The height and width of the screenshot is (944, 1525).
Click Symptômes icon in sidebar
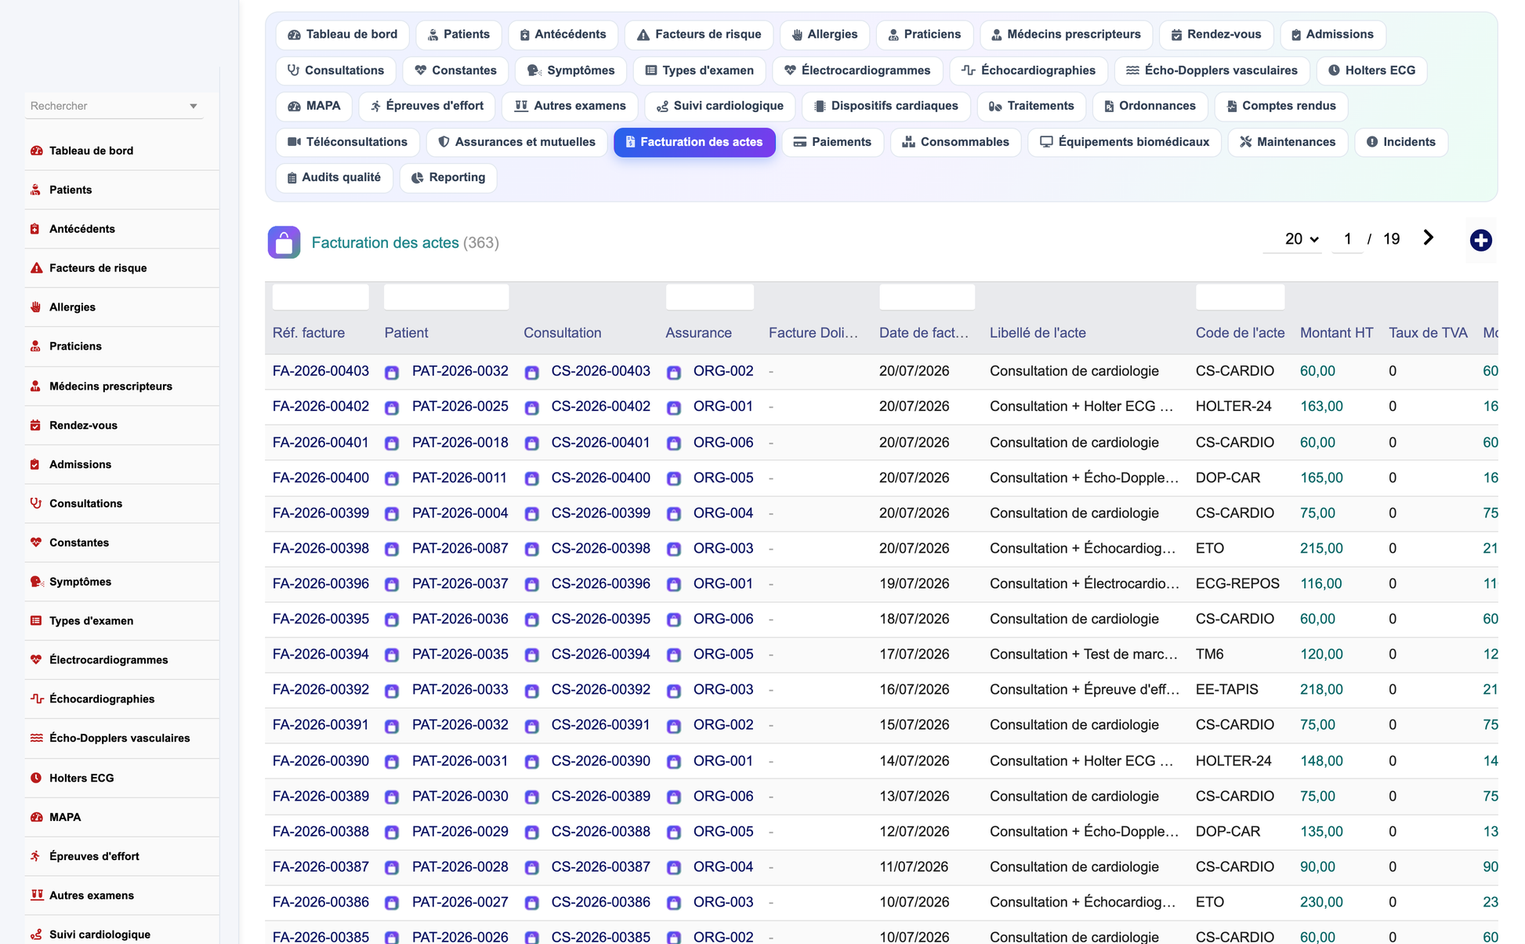(x=36, y=582)
